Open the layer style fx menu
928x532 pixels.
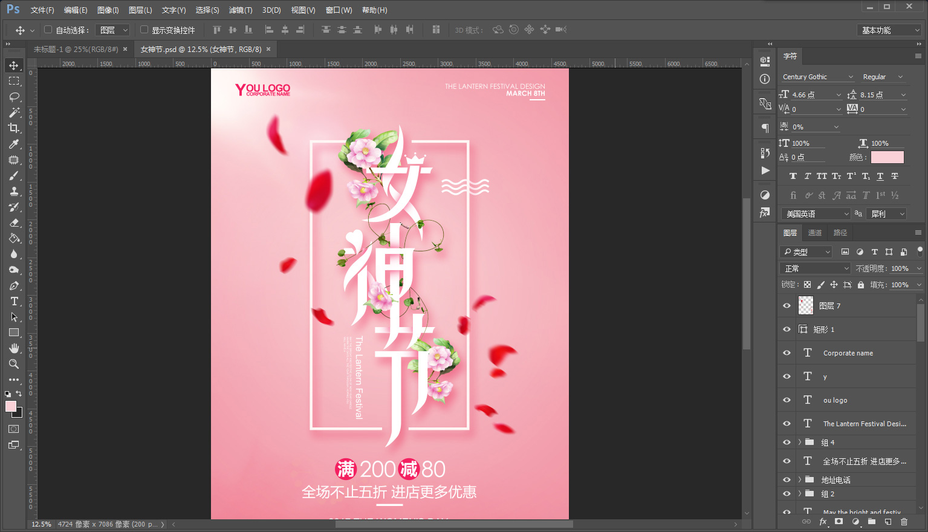823,521
